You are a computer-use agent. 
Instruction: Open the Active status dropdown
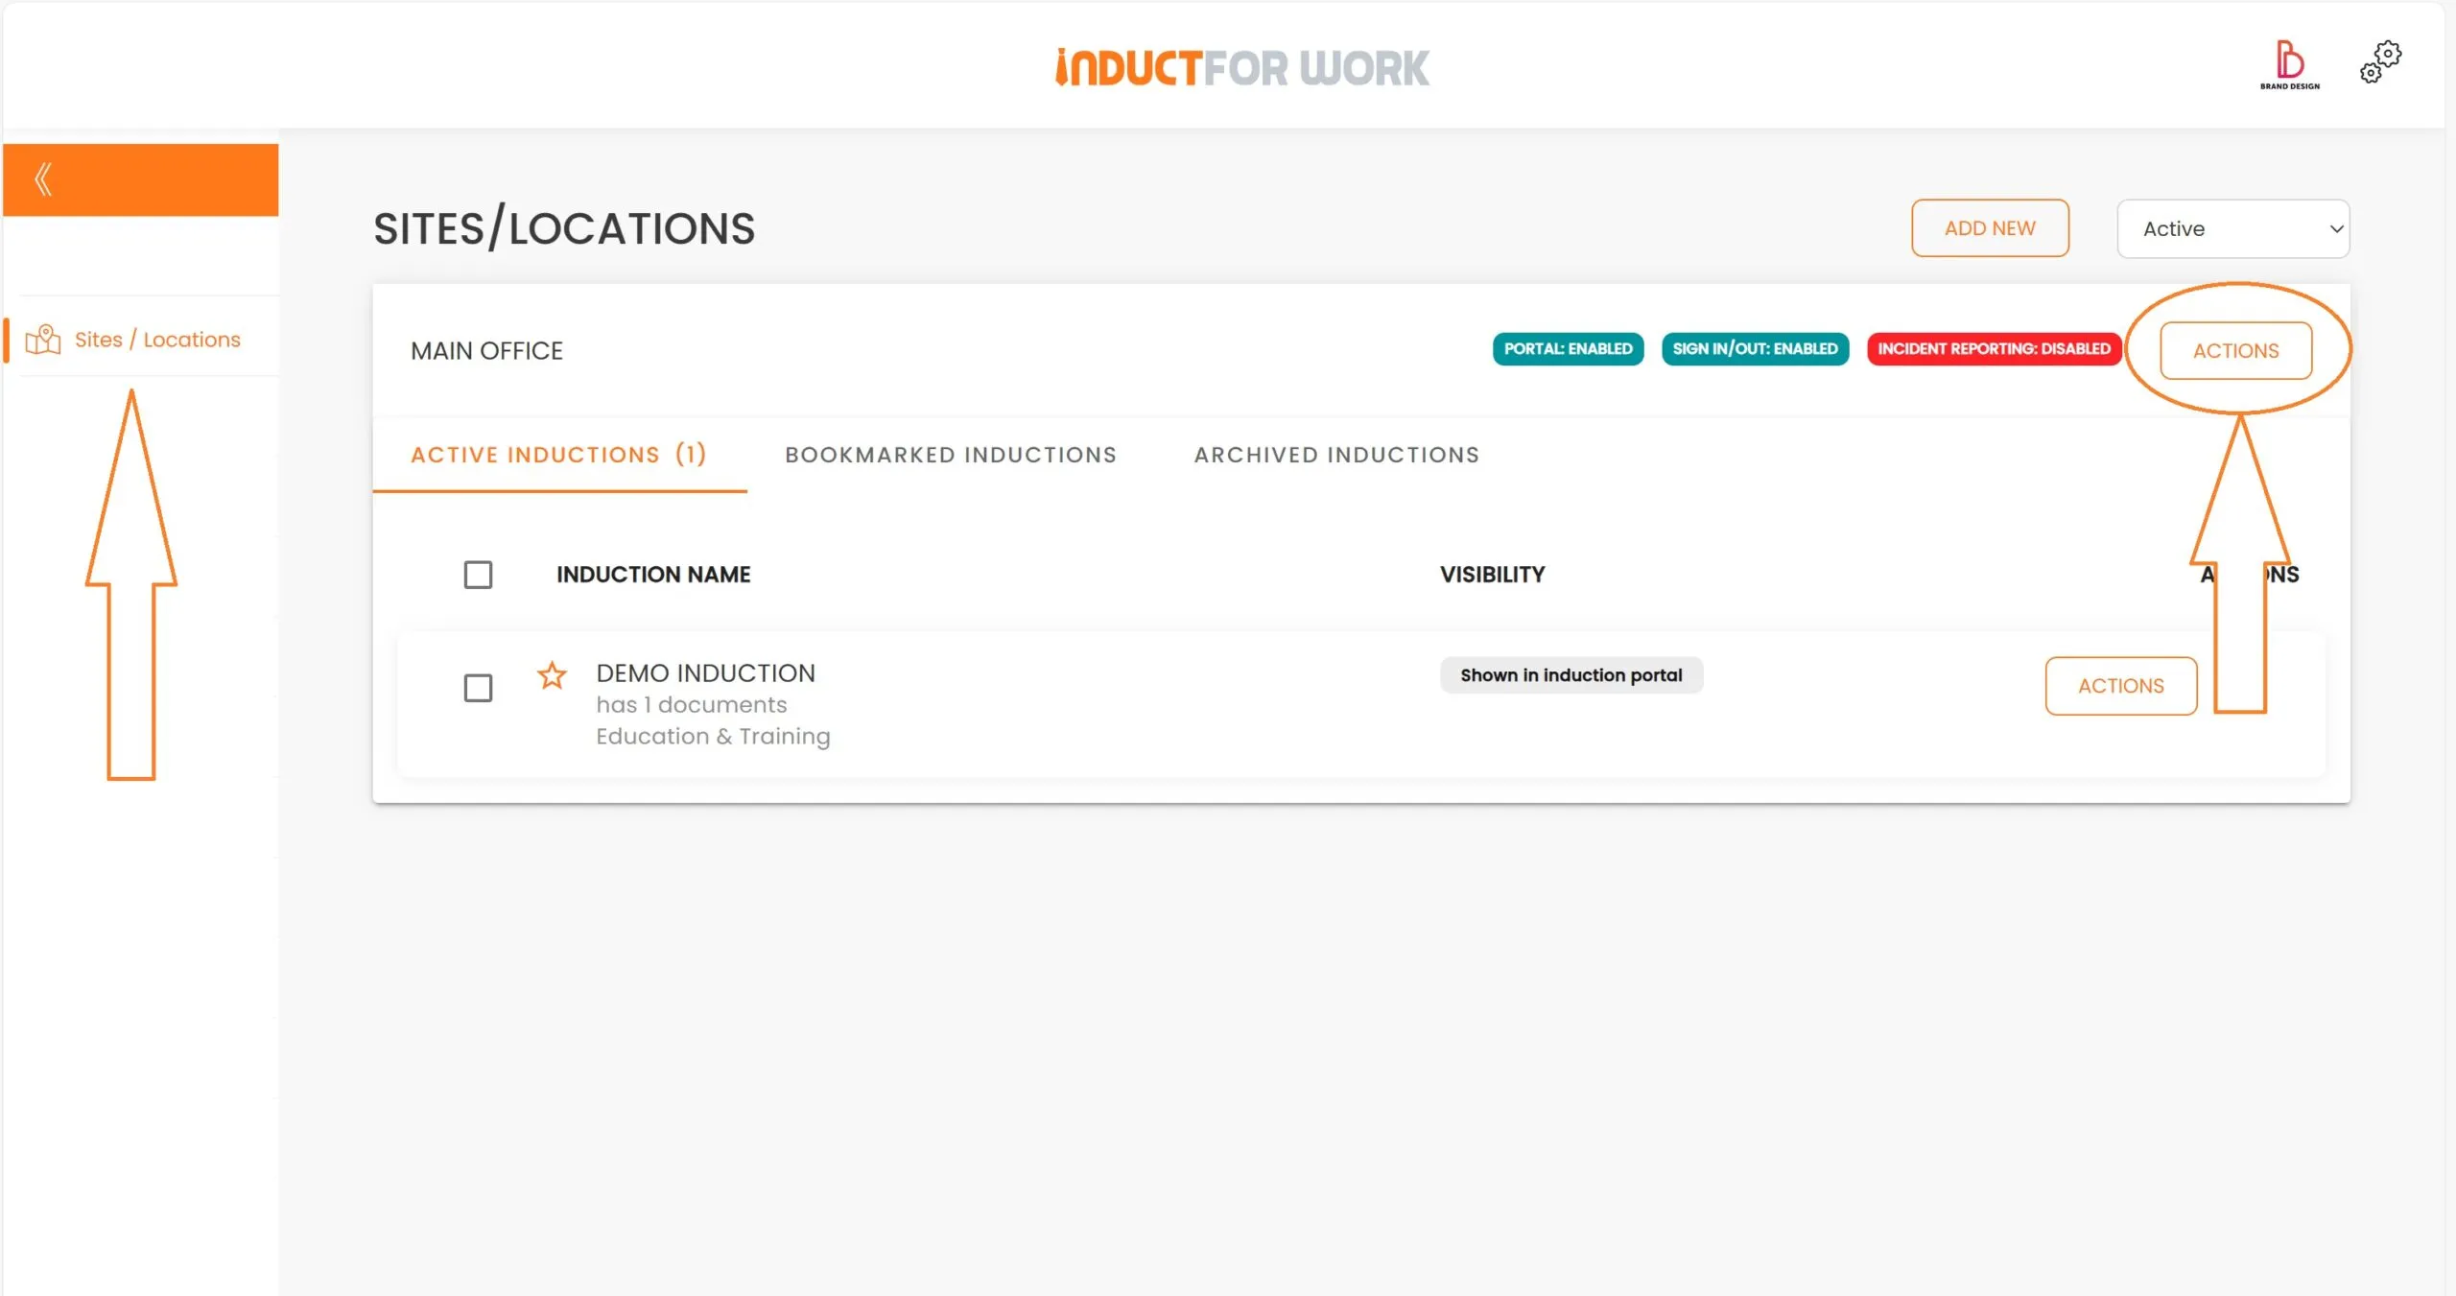(2233, 228)
